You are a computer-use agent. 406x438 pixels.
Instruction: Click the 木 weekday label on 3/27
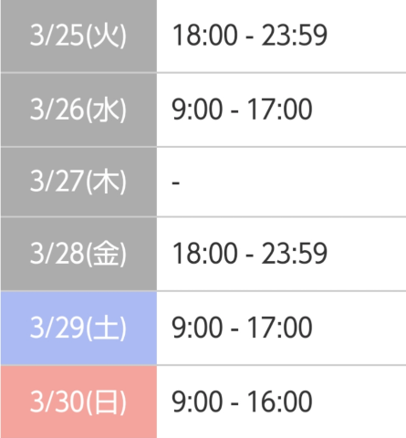pos(105,182)
